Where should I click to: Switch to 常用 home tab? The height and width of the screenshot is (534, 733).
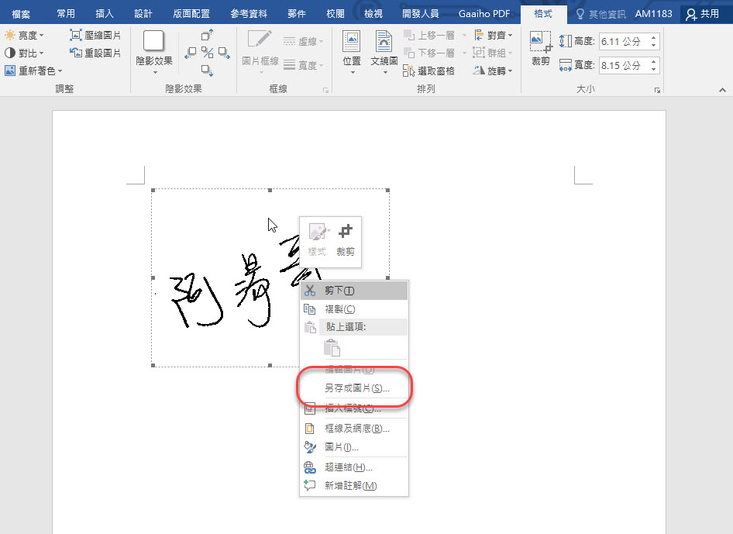point(66,13)
